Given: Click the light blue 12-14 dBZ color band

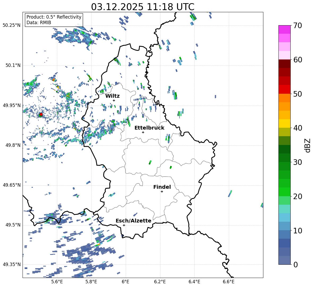Looking at the screenshot, I should [285, 217].
